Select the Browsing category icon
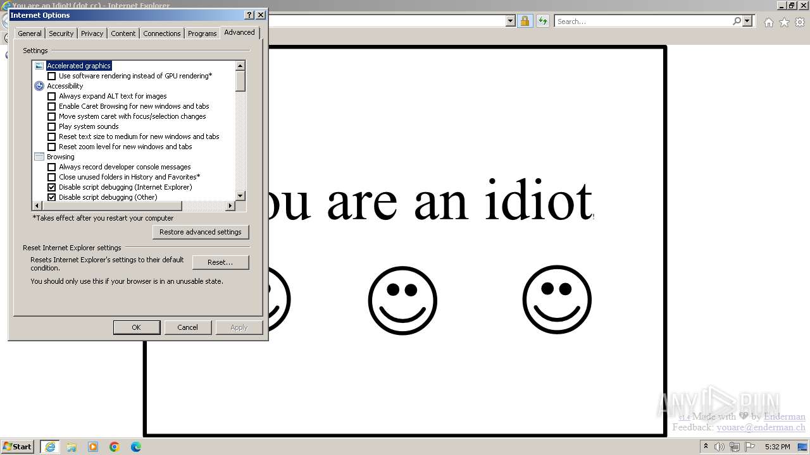 click(39, 157)
